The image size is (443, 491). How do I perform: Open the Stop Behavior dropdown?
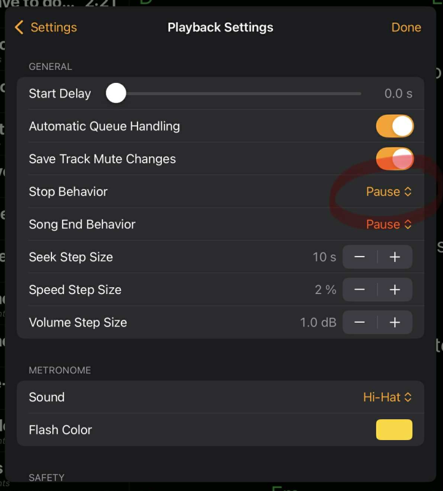point(389,191)
